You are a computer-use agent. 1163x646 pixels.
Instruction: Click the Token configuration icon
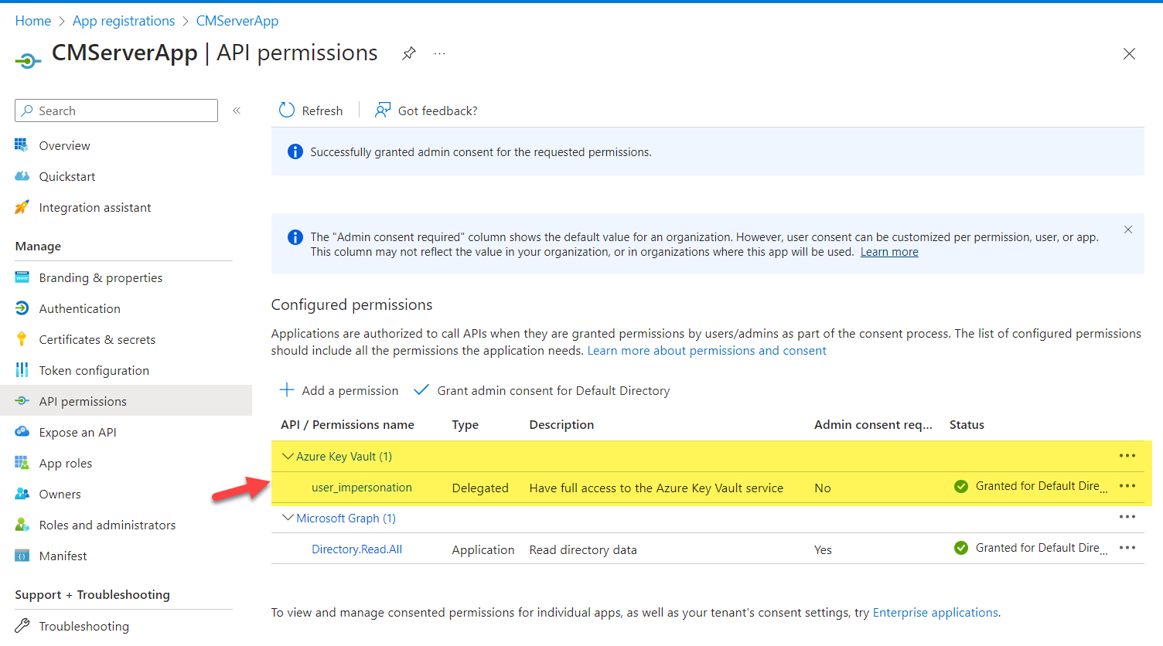coord(22,370)
